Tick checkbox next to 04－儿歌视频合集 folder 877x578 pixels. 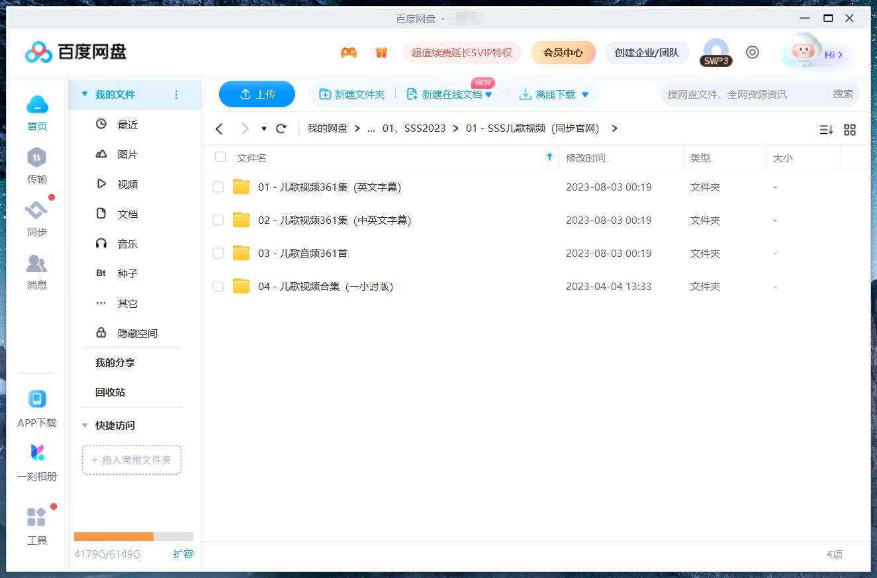pos(218,286)
